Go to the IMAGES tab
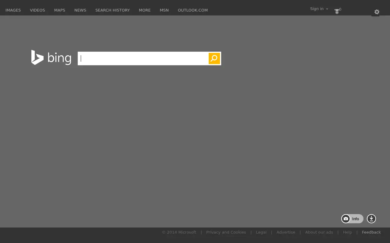390x243 pixels. [x=13, y=10]
